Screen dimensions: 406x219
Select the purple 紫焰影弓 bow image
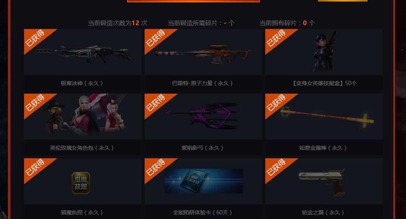point(201,116)
